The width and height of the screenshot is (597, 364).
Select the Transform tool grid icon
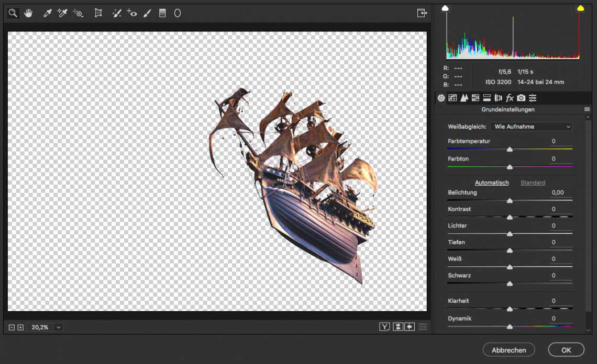tap(98, 13)
